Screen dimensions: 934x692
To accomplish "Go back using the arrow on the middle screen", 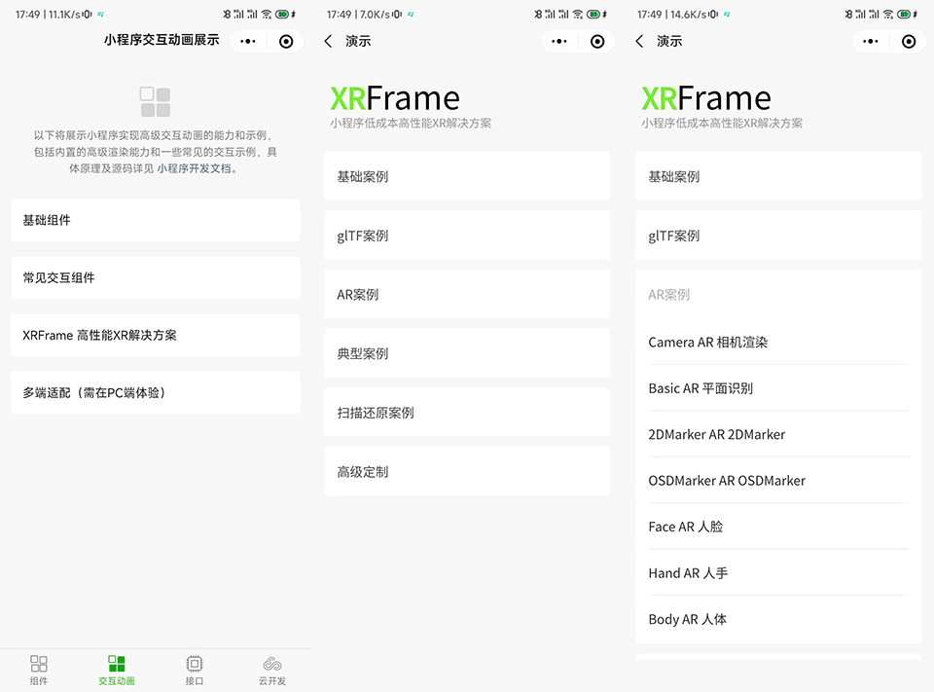I will 328,41.
